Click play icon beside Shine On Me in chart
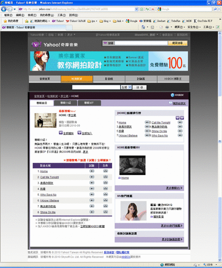 (180, 131)
